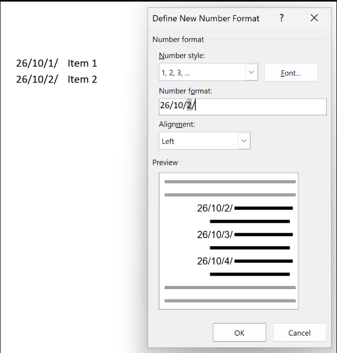Click inside the Number format text field
Viewport: 337px width, 353px height.
(x=243, y=107)
